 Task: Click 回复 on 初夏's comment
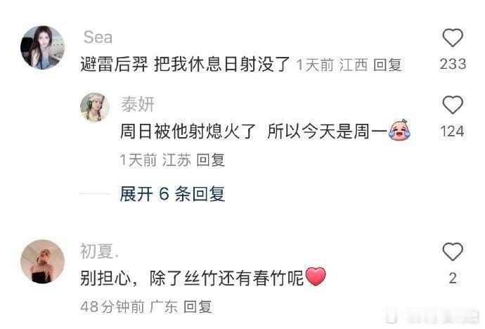pyautogui.click(x=198, y=307)
